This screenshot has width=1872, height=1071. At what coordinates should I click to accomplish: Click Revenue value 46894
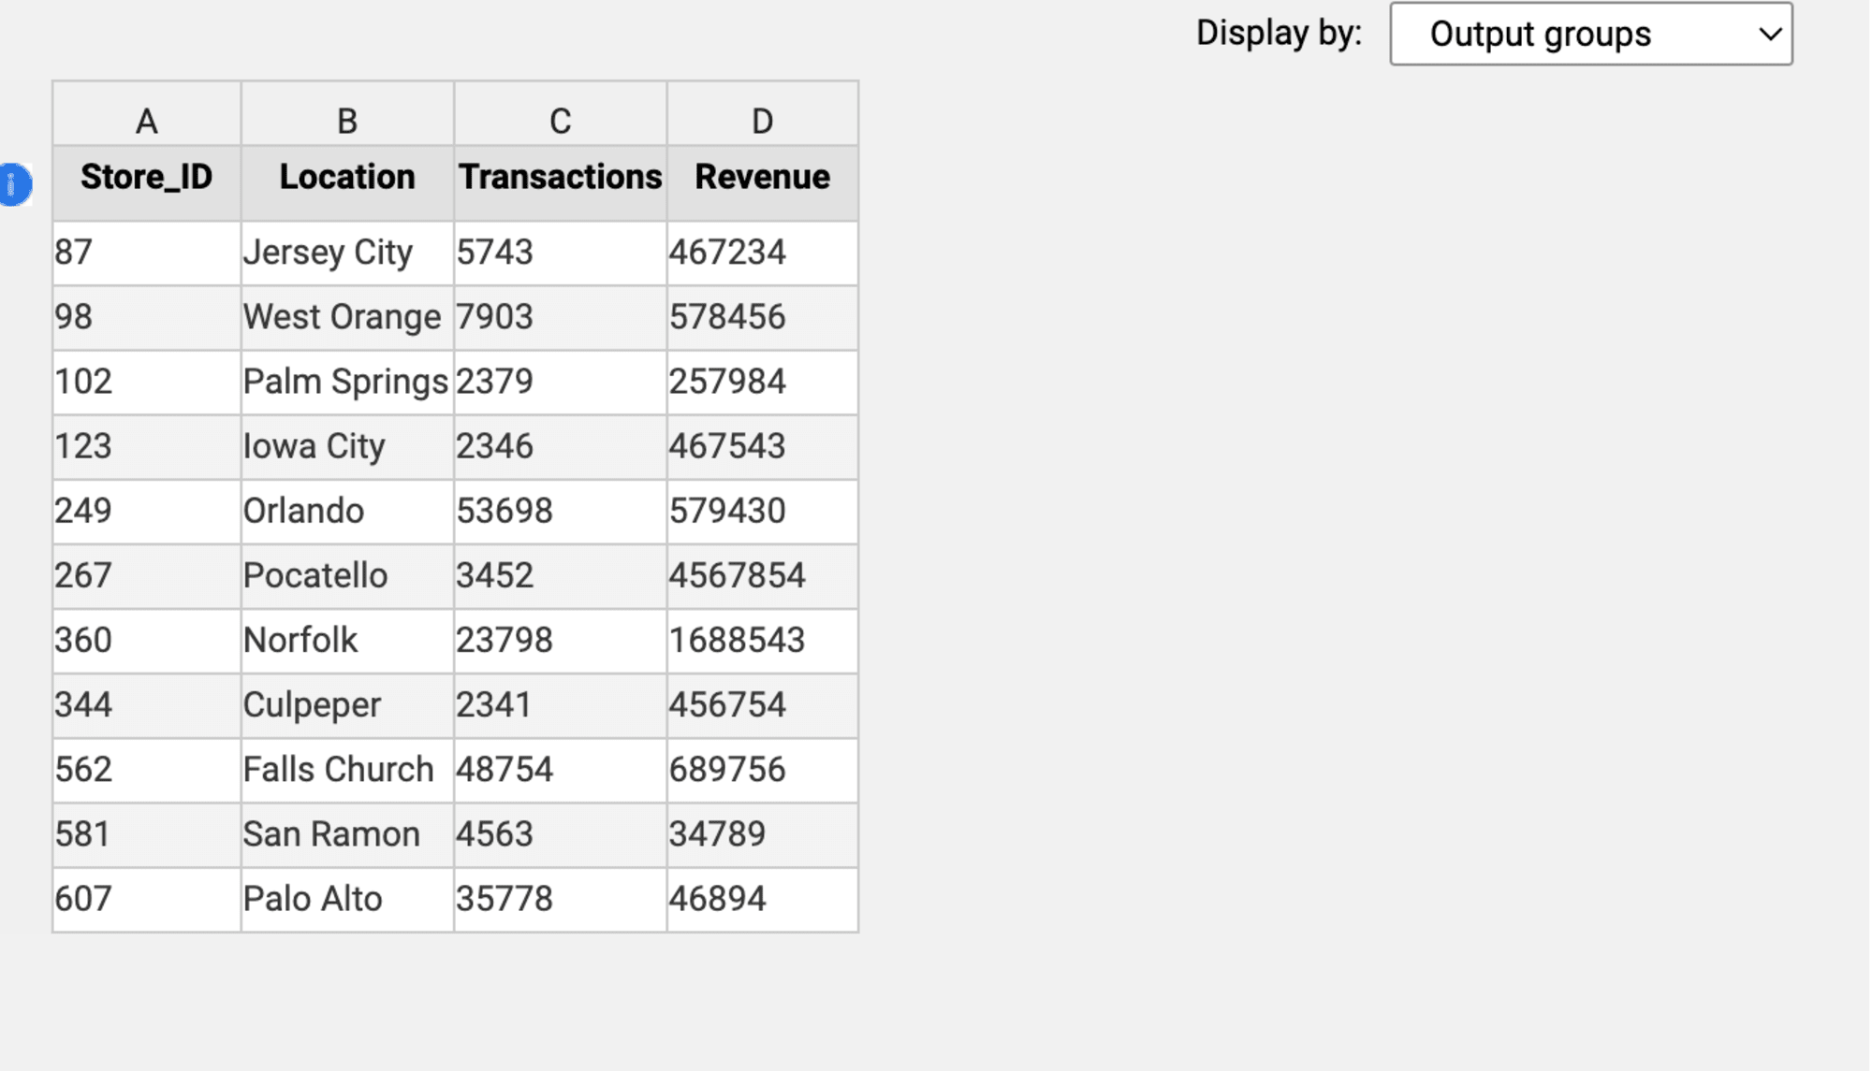pyautogui.click(x=763, y=899)
